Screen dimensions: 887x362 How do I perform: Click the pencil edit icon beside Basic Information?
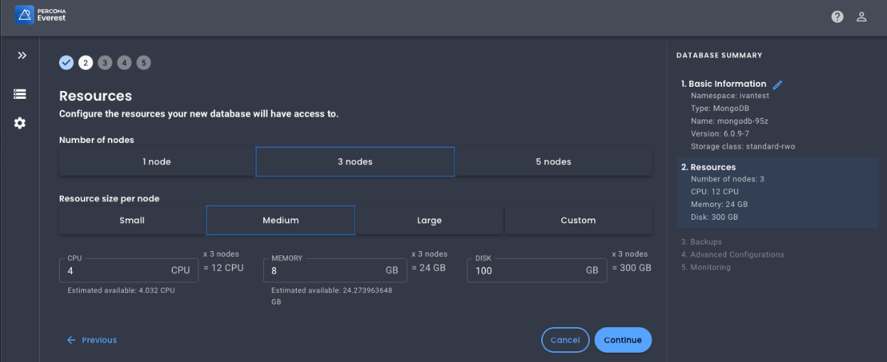[x=777, y=85]
